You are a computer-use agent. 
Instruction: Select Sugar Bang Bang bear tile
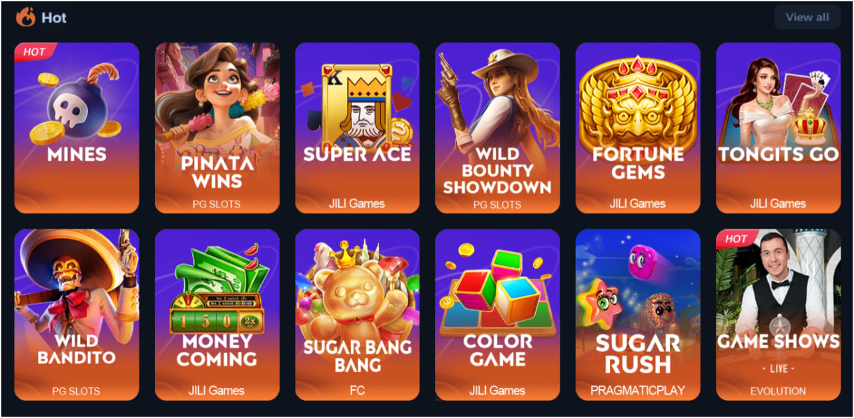coord(357,315)
